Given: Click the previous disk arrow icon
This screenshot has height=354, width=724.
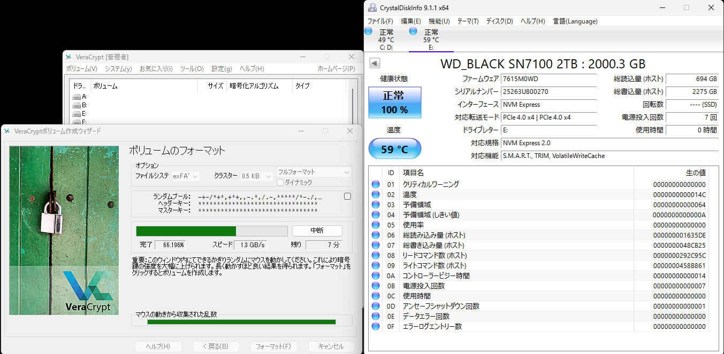Looking at the screenshot, I should [x=375, y=64].
